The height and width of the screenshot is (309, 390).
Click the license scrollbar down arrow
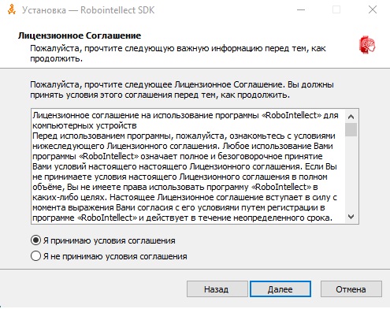351,217
